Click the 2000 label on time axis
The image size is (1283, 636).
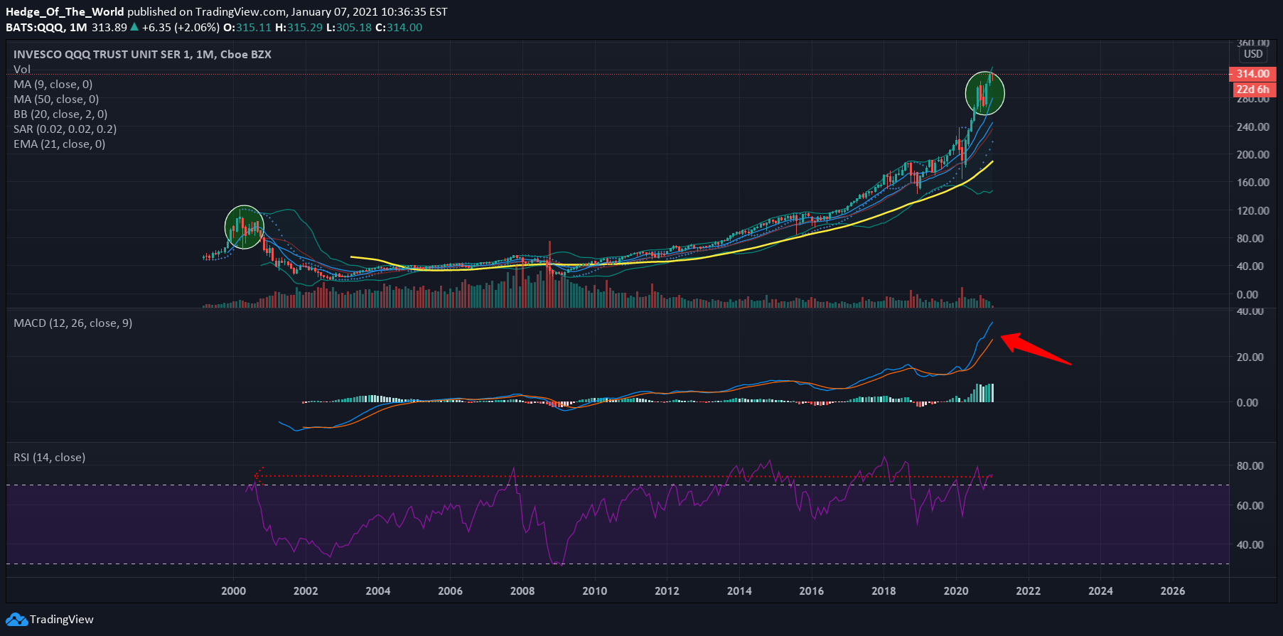(x=234, y=591)
